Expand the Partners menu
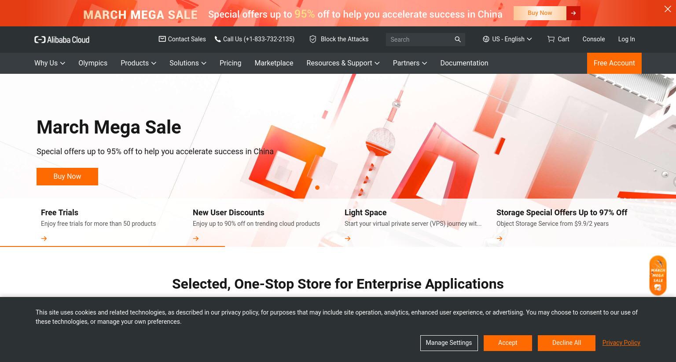The height and width of the screenshot is (362, 676). click(x=410, y=63)
